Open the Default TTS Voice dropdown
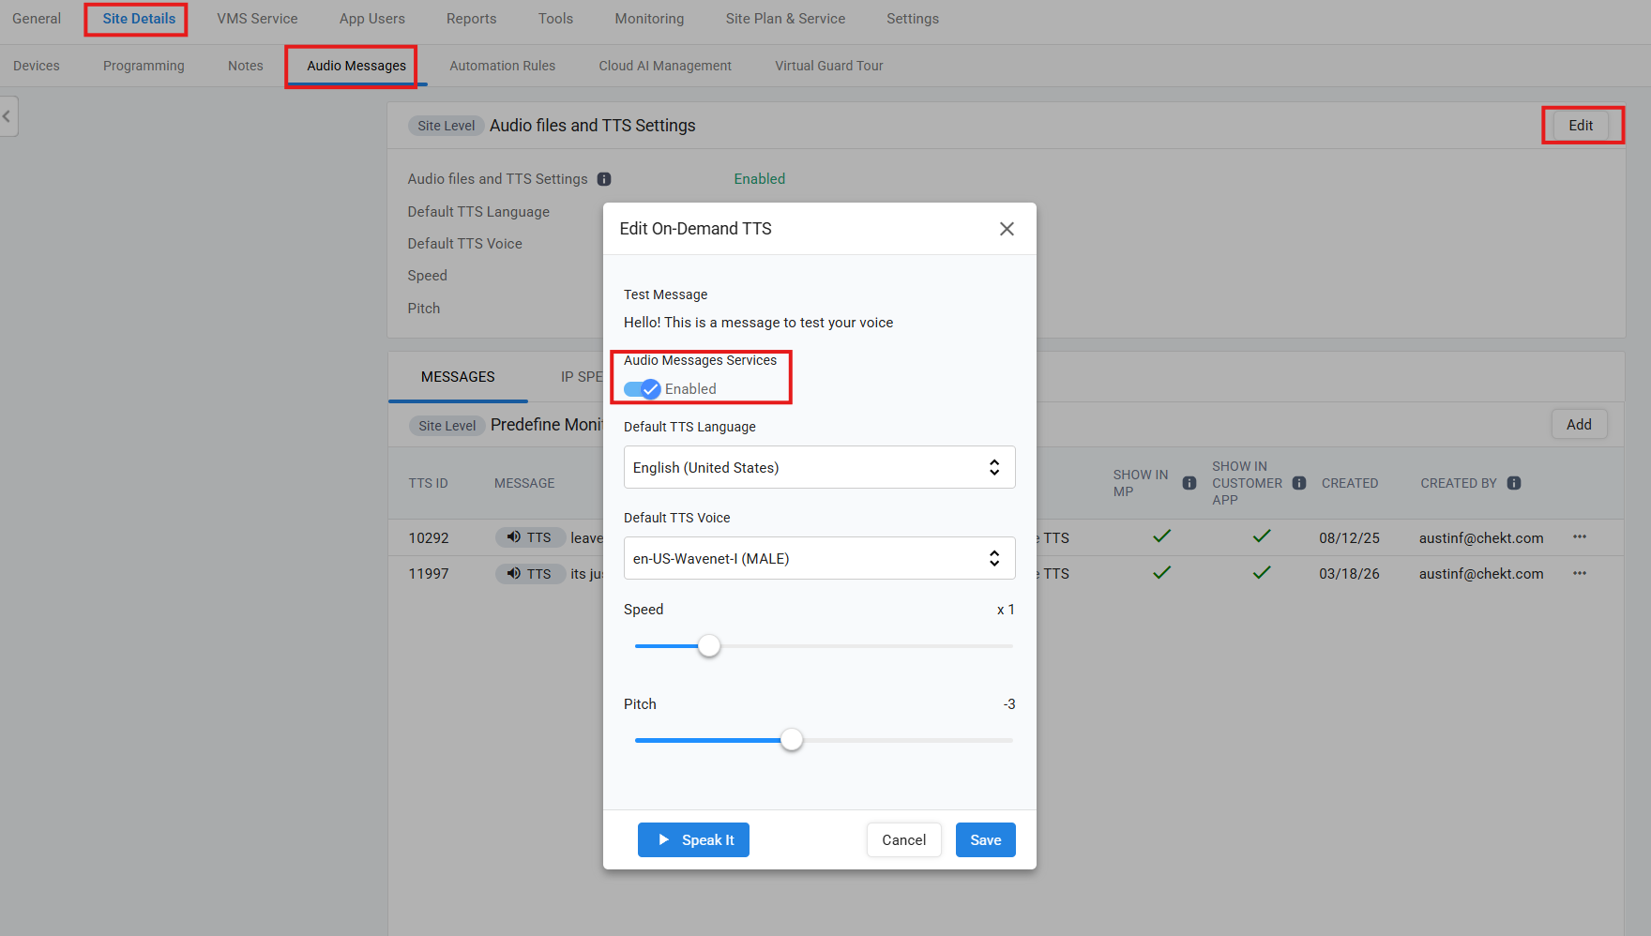1651x936 pixels. [819, 558]
